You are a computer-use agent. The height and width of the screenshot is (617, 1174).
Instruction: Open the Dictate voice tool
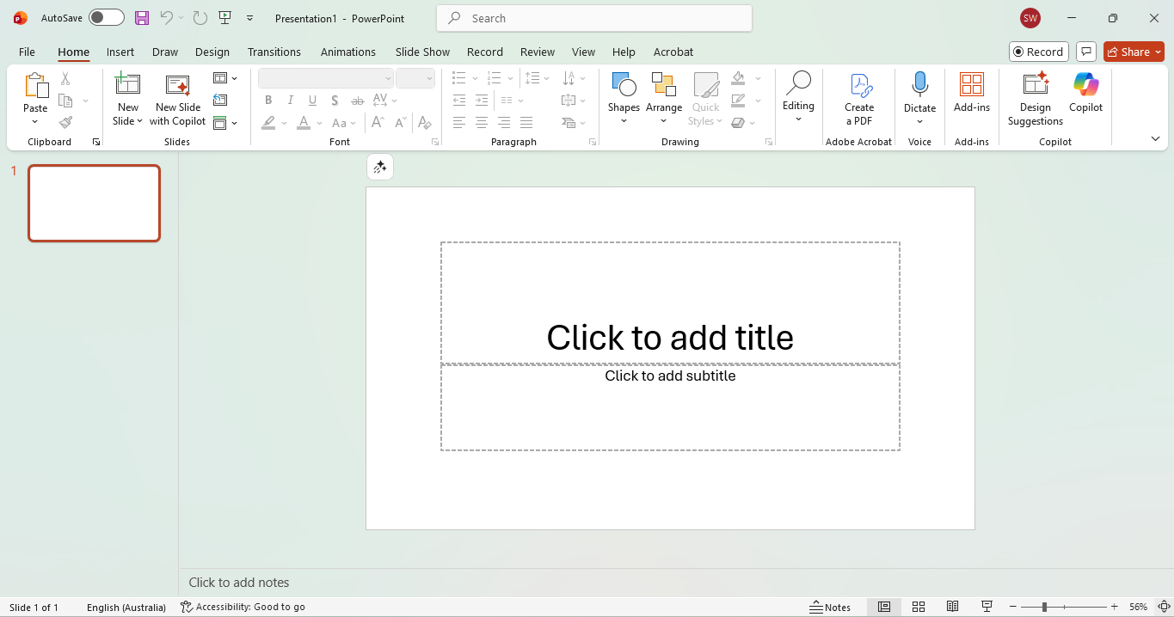919,97
